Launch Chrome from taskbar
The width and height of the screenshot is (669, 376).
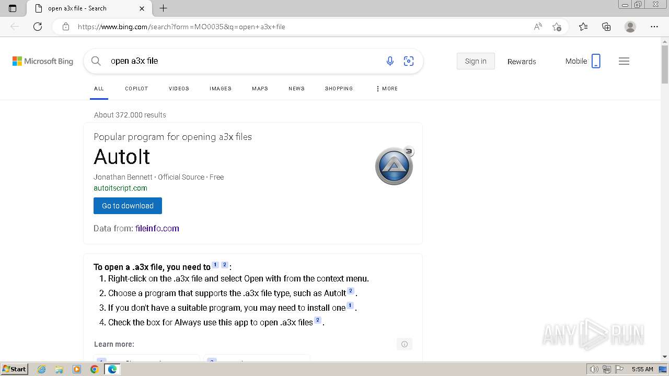tap(94, 369)
